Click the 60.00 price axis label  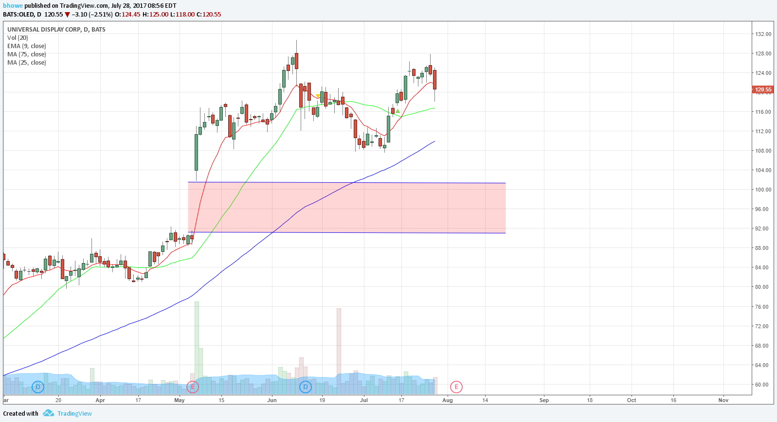click(763, 385)
